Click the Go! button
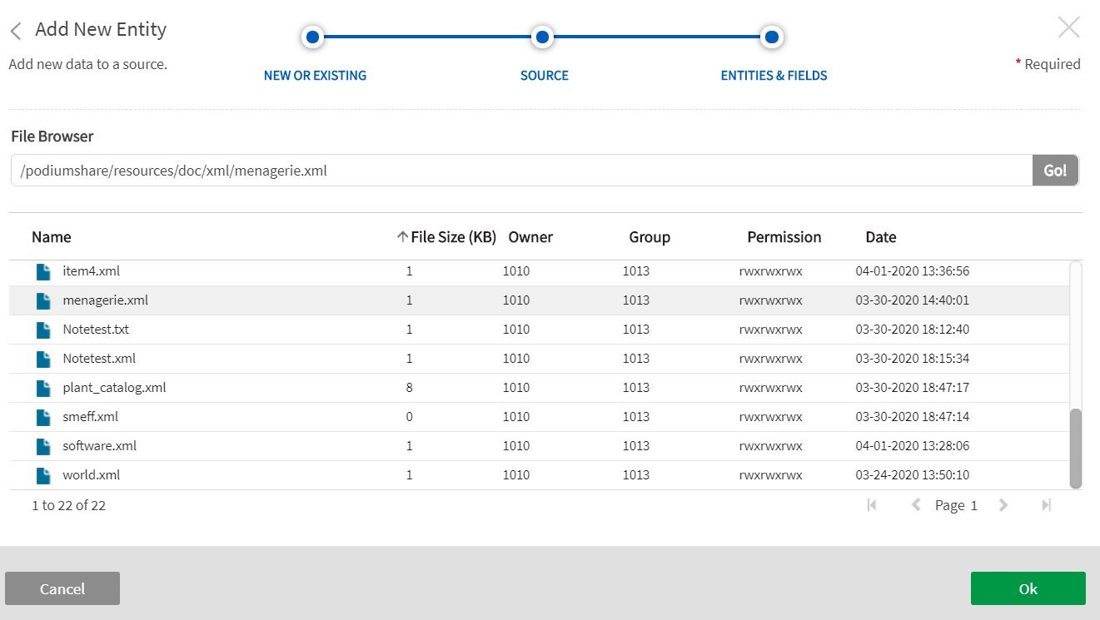The height and width of the screenshot is (620, 1100). [1055, 170]
